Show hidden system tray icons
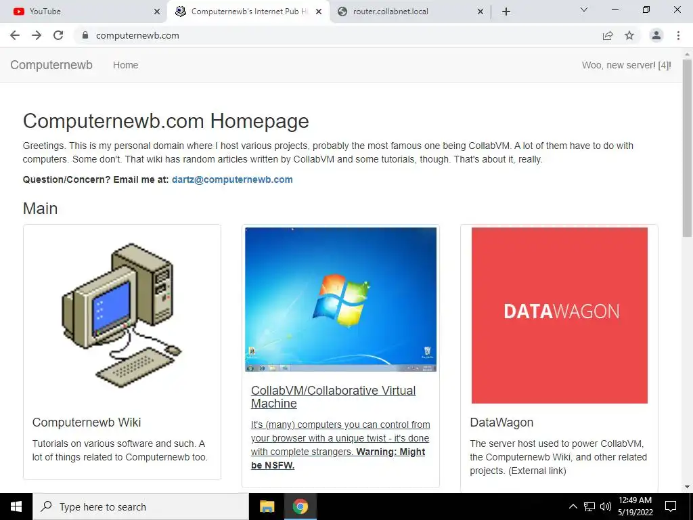693x520 pixels. coord(573,506)
